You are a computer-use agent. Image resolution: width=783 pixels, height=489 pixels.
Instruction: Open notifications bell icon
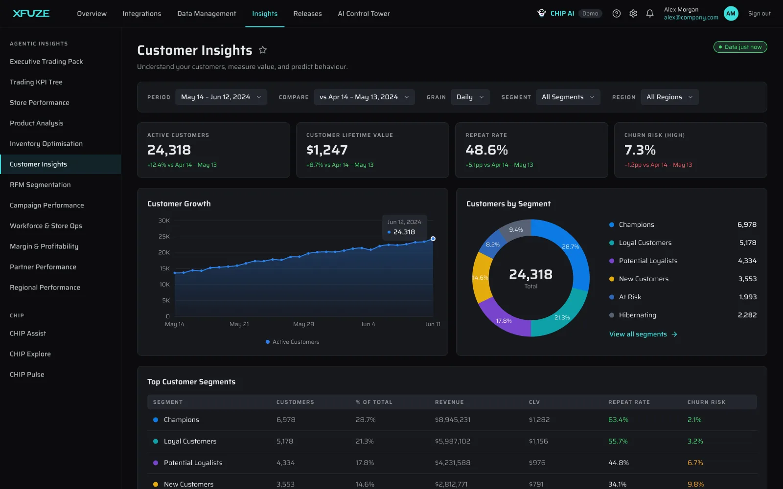(650, 14)
